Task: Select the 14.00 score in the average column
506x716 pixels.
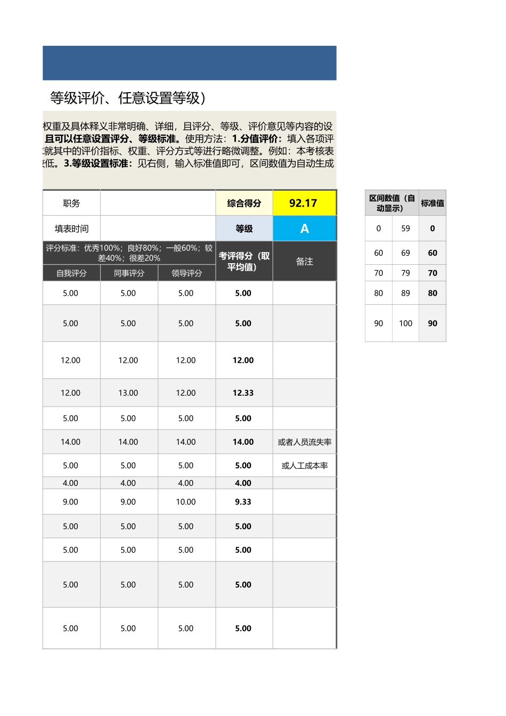Action: coord(243,442)
